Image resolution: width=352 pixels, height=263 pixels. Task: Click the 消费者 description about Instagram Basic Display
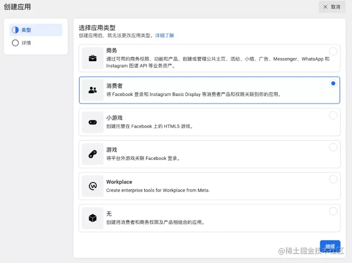194,94
